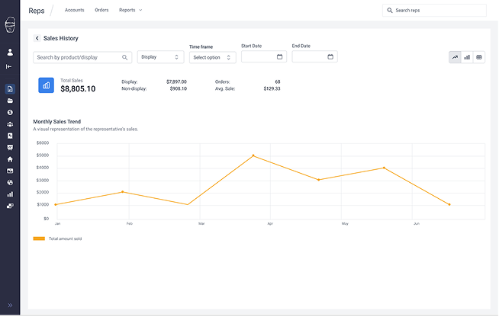Focus the Search reps field
499x317 pixels.
click(434, 10)
